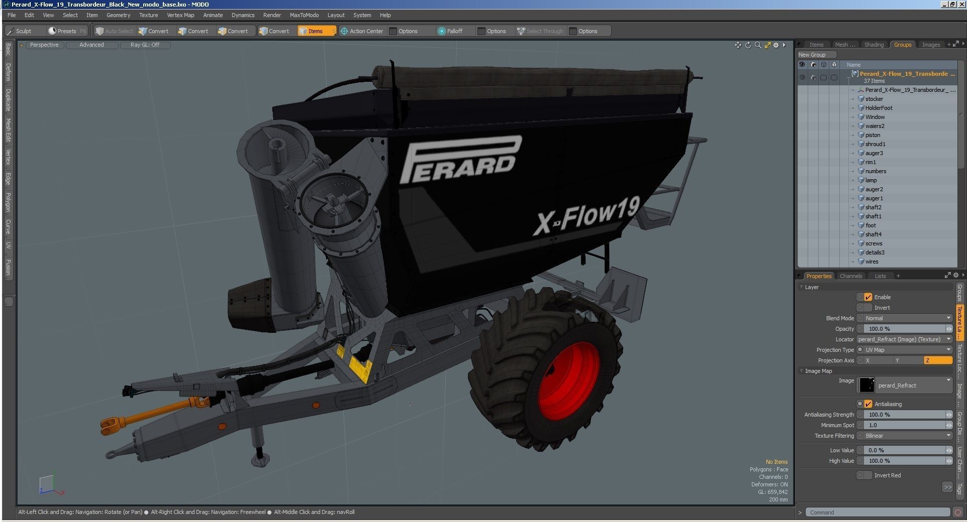Click the expand more (>>) button

[947, 487]
